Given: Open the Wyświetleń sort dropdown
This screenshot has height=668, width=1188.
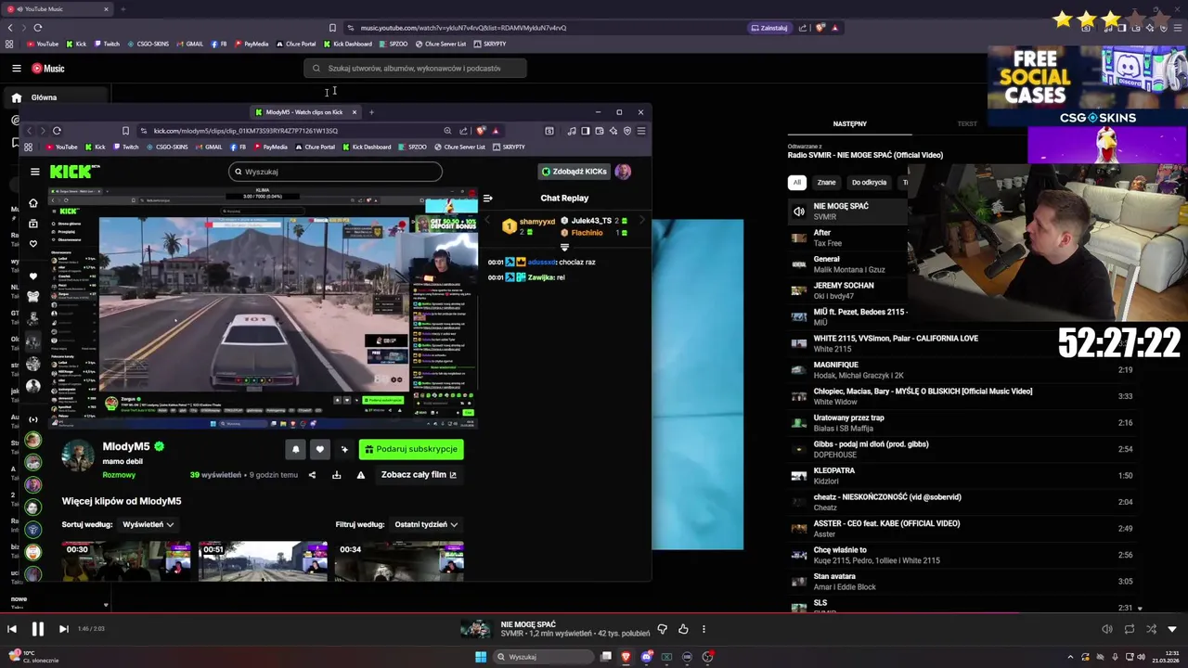Looking at the screenshot, I should (x=148, y=524).
